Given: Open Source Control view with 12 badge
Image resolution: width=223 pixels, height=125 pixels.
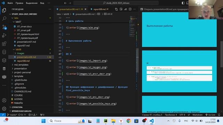Looking at the screenshot, I should tap(4, 27).
